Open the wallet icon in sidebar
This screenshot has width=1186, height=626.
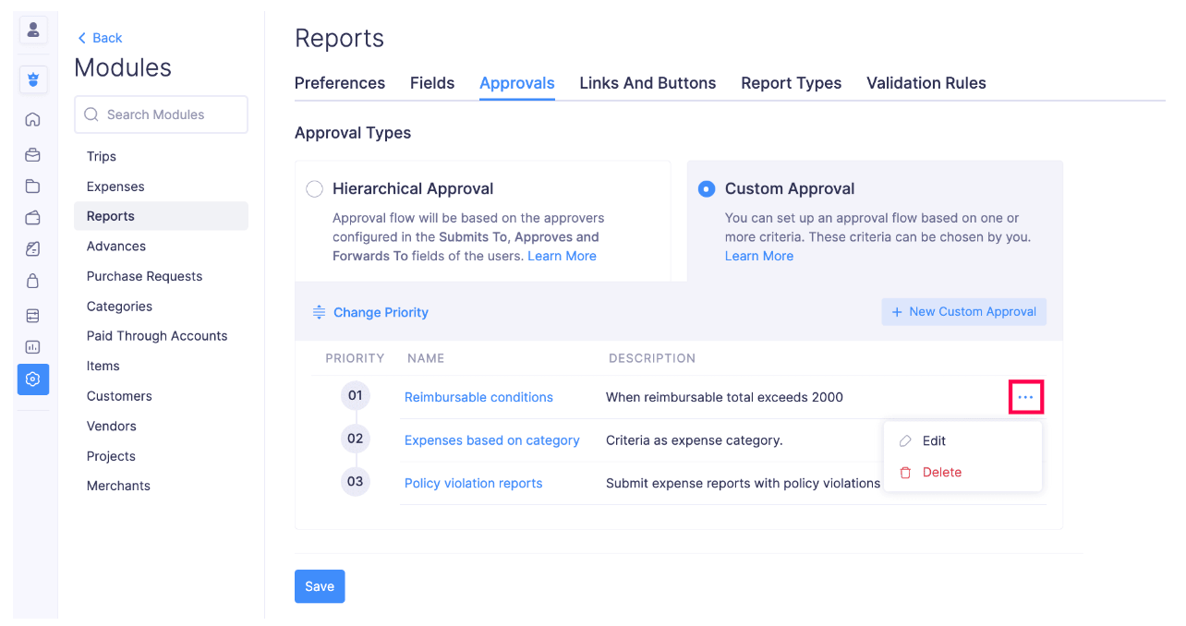point(33,218)
